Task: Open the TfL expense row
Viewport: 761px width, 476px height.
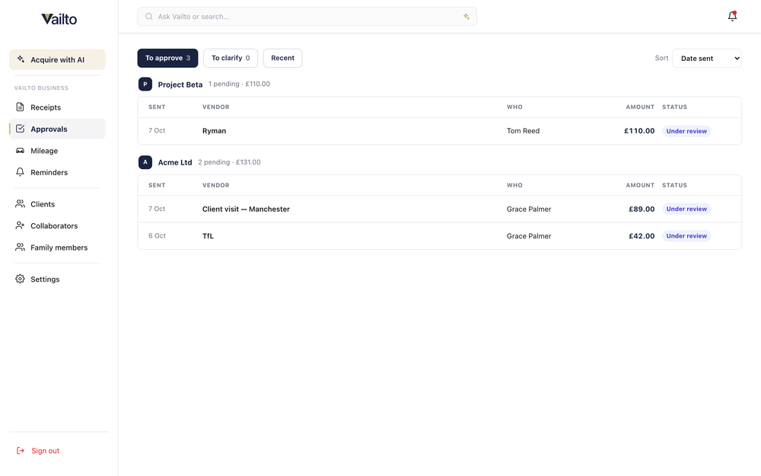Action: [x=440, y=236]
